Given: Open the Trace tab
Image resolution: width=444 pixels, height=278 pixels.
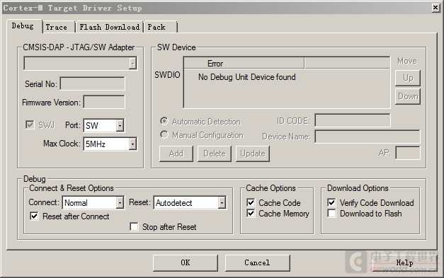Looking at the screenshot, I should [59, 27].
